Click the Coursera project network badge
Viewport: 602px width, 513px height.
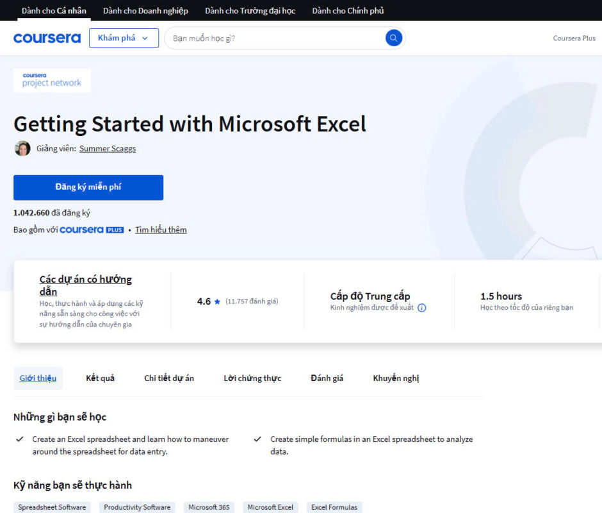[52, 80]
